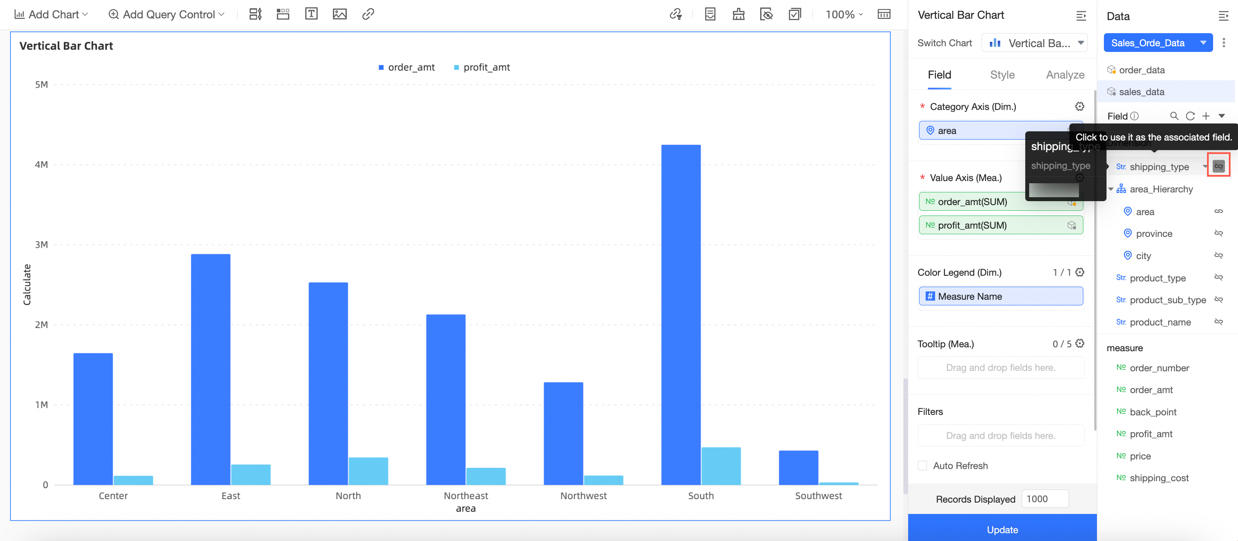Click the text box icon in toolbar
The image size is (1238, 541).
[x=311, y=14]
